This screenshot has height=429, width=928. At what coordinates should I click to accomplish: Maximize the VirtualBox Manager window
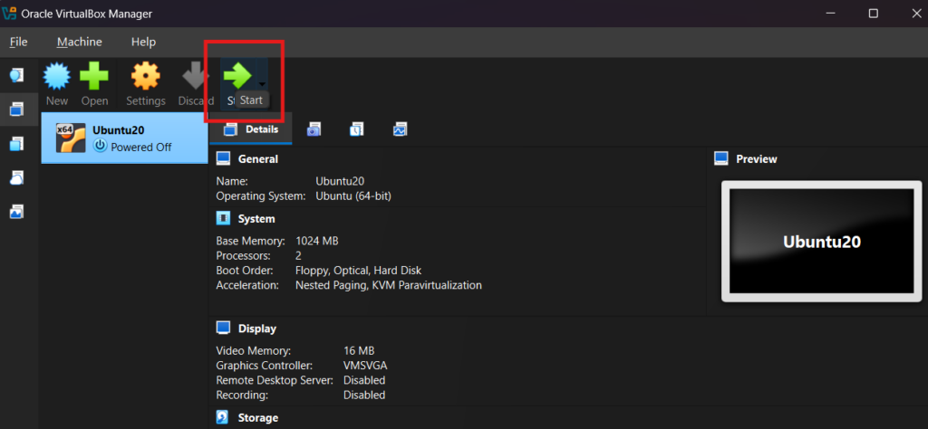pos(873,13)
